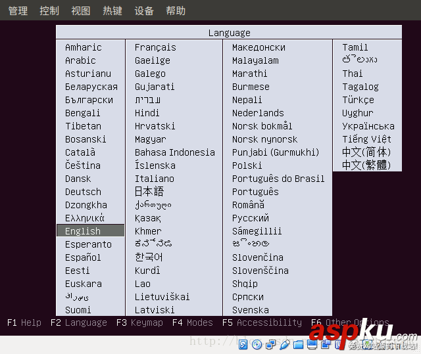The height and width of the screenshot is (354, 421).
Task: Select Español language
Action: point(84,257)
